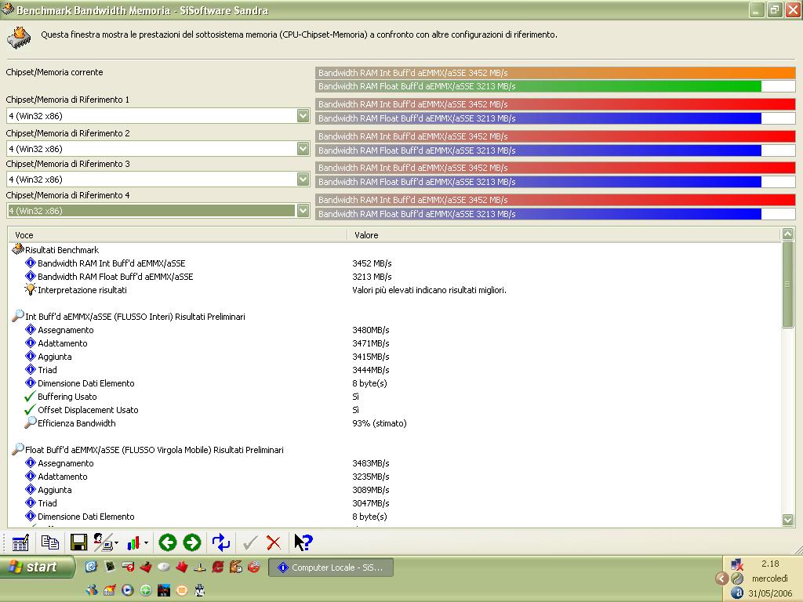Open the Riferimento 2 chipset dropdown

(303, 148)
